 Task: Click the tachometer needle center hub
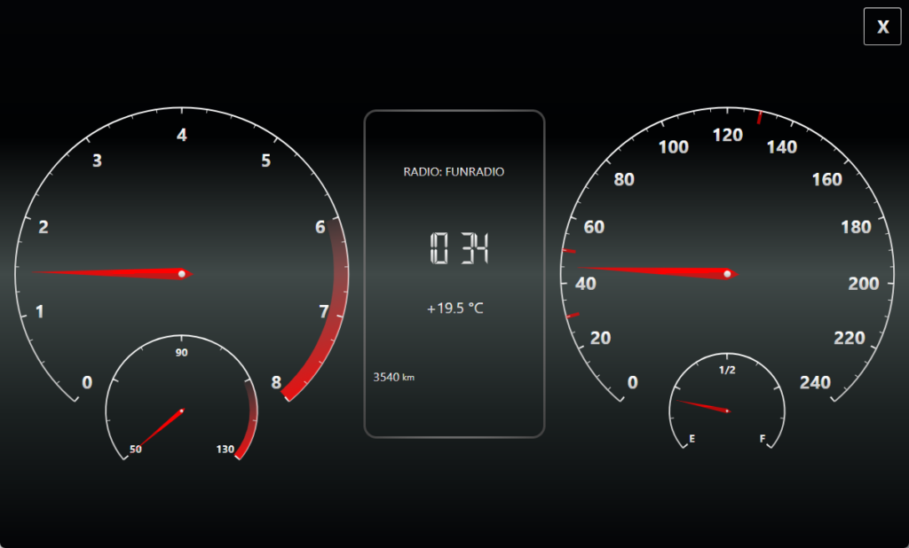click(x=183, y=274)
